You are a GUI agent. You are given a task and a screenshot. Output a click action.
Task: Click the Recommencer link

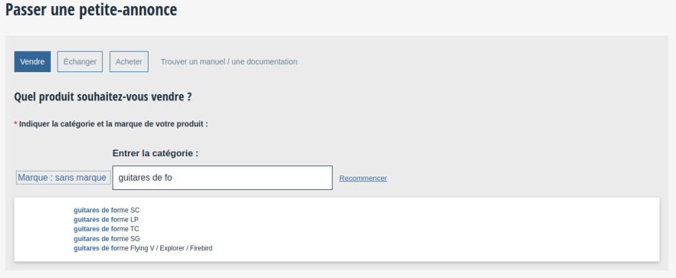click(363, 178)
